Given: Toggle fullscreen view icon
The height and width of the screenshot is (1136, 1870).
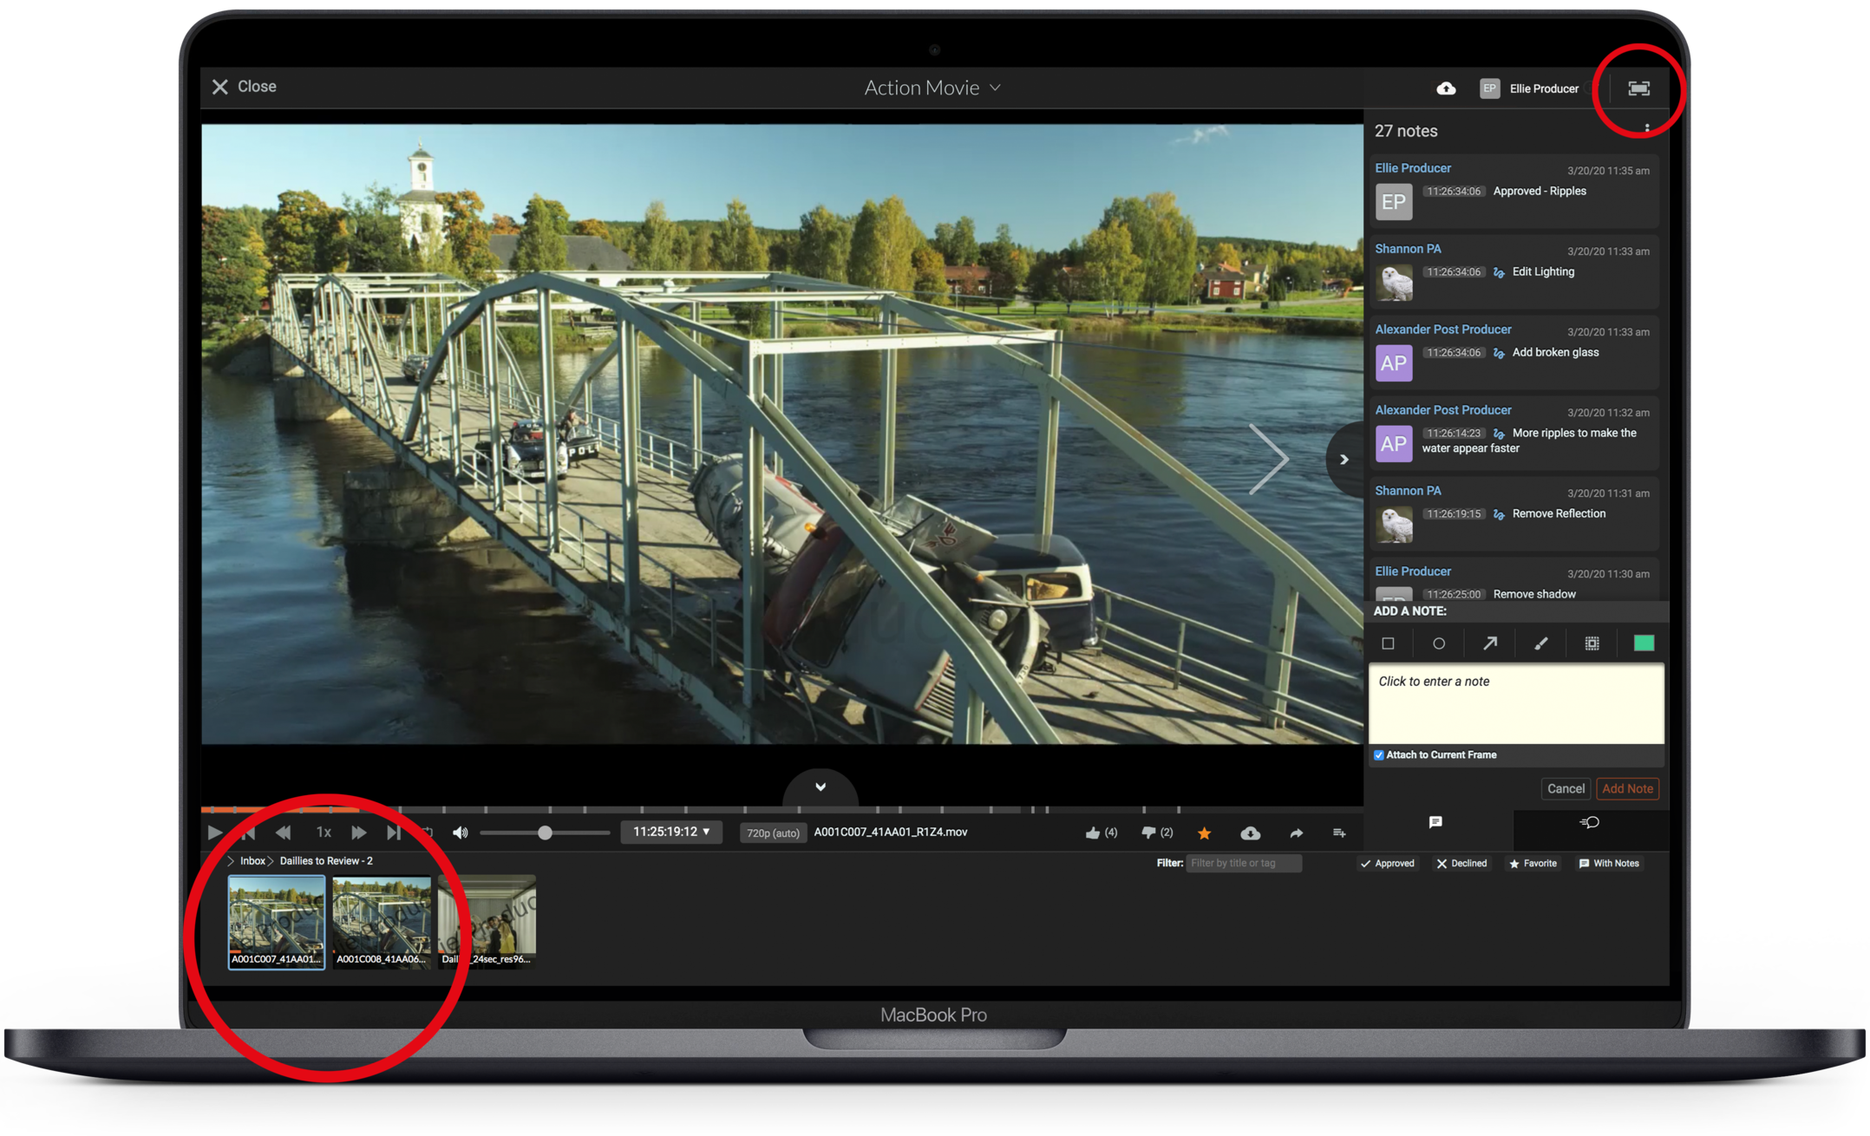Looking at the screenshot, I should point(1638,88).
